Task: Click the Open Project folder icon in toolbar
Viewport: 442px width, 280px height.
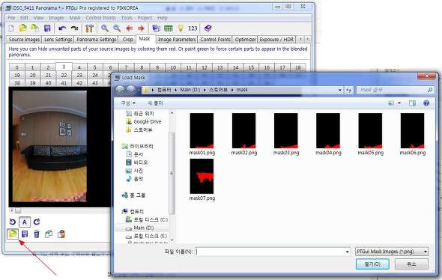Action: [22, 28]
